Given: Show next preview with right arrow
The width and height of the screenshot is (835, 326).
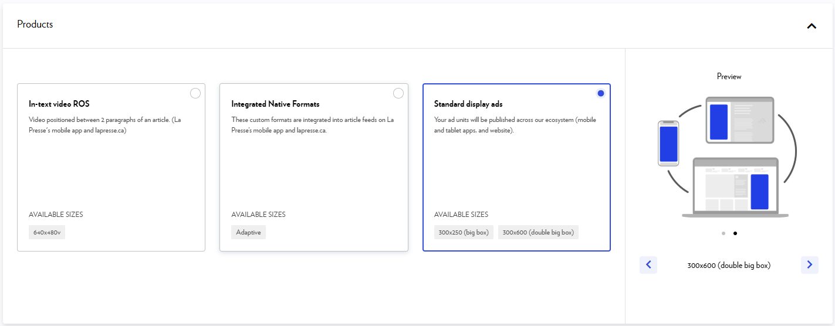Looking at the screenshot, I should click(810, 265).
